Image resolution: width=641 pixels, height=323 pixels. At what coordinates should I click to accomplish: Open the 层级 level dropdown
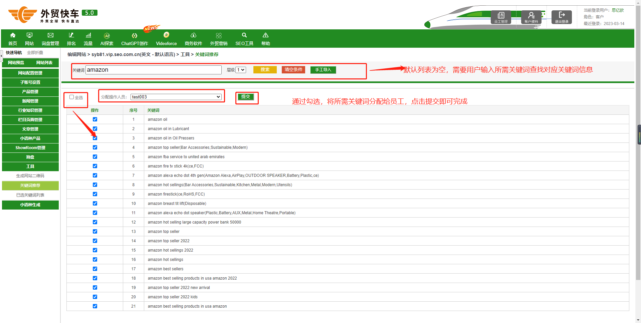(x=241, y=70)
